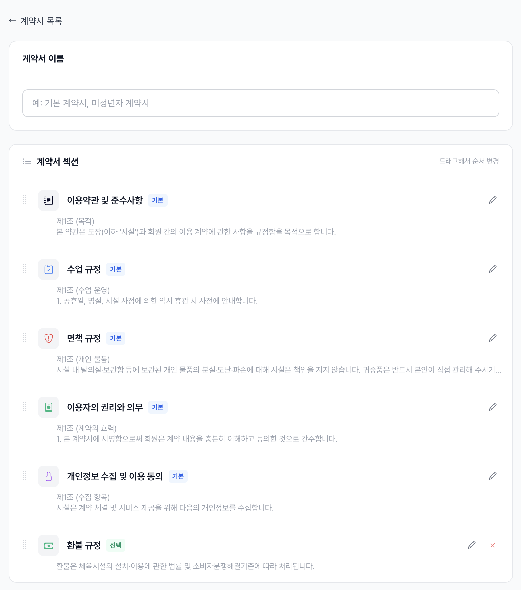This screenshot has height=590, width=521.
Task: Edit the 개인정보 수집 및 이용 동의 section
Action: click(x=492, y=476)
